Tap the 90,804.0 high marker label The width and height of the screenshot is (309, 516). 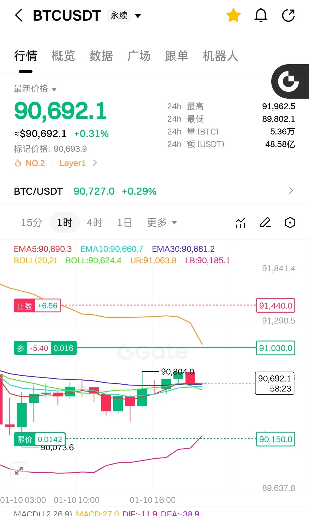[x=177, y=372]
